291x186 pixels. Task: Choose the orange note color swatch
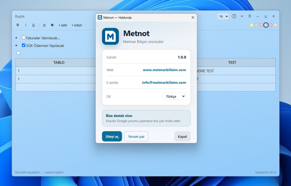[275, 25]
